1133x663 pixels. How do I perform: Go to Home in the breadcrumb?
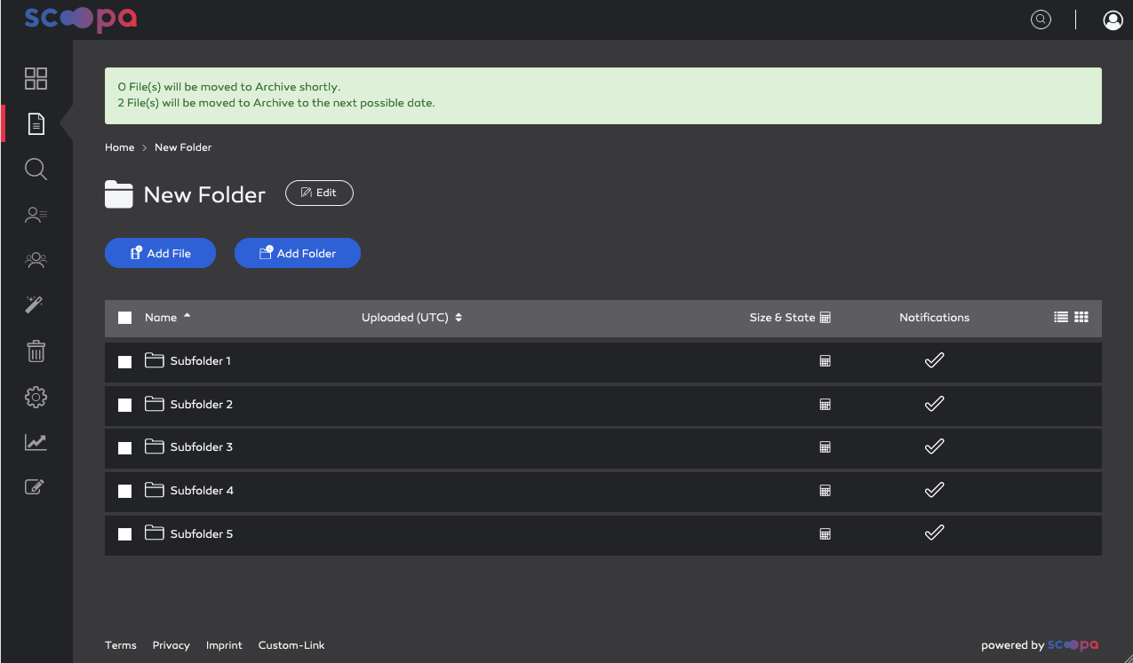click(x=120, y=147)
